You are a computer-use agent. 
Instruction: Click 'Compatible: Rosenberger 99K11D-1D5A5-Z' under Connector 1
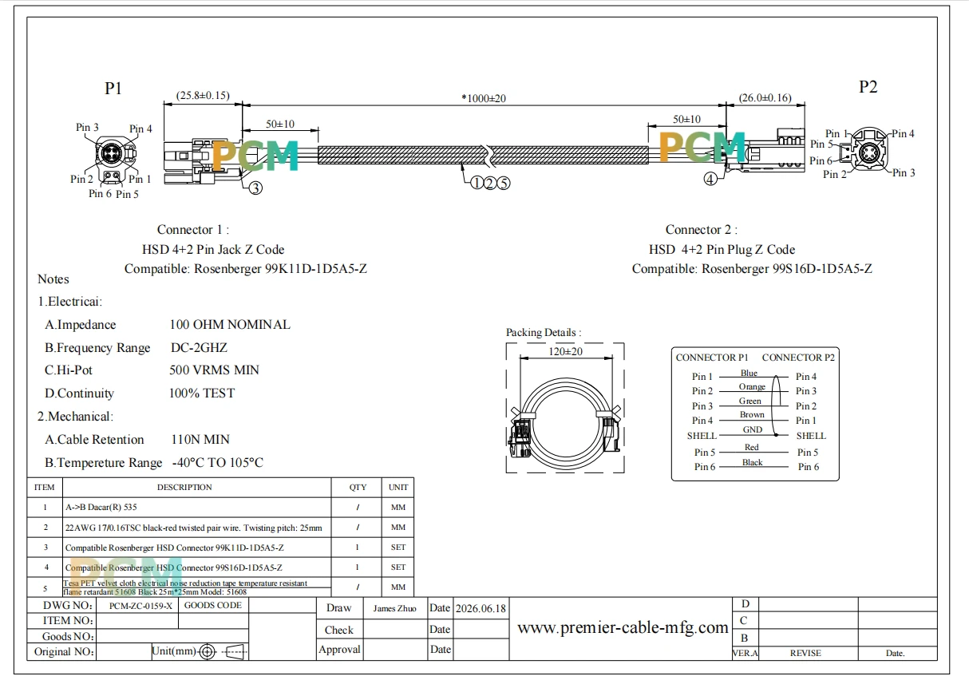click(246, 268)
